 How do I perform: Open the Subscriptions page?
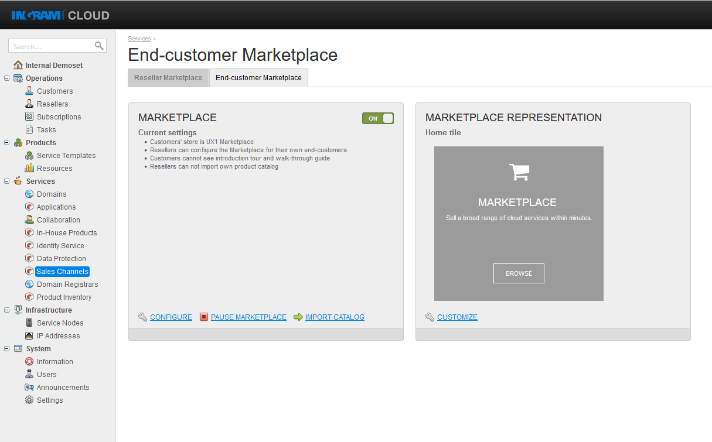28,117
